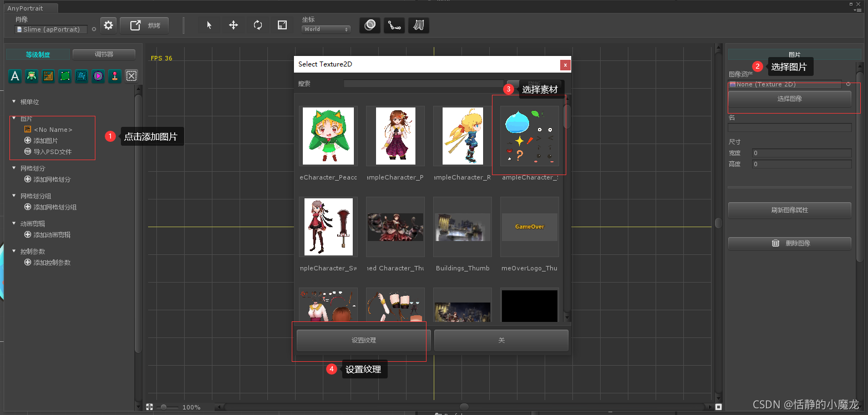The width and height of the screenshot is (868, 415).
Task: Open the settings gear next to the portrait field
Action: (x=109, y=25)
